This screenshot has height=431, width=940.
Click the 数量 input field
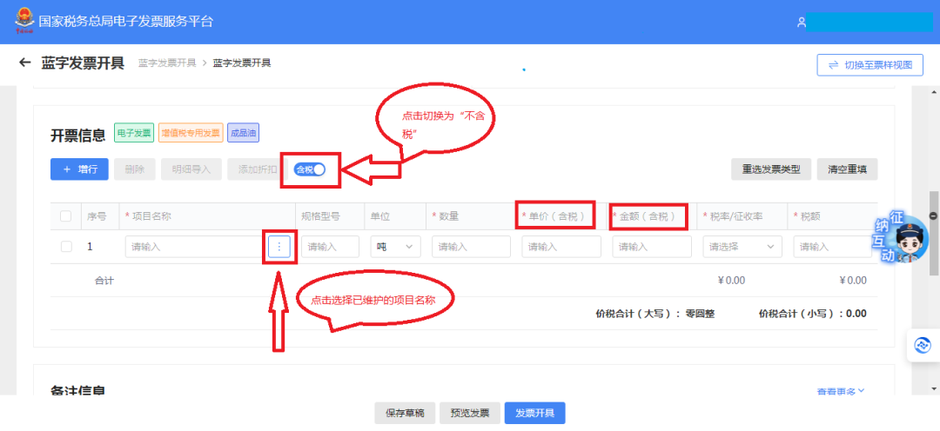pyautogui.click(x=471, y=246)
